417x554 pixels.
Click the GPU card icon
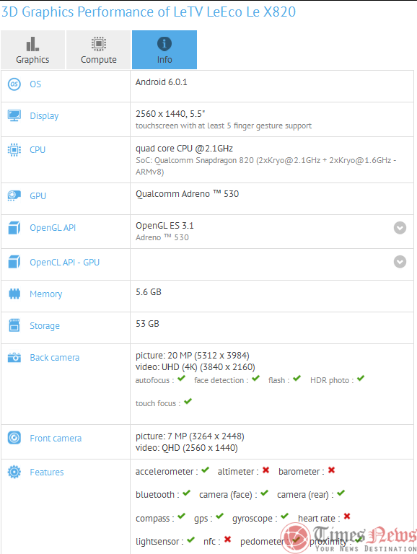pos(14,195)
